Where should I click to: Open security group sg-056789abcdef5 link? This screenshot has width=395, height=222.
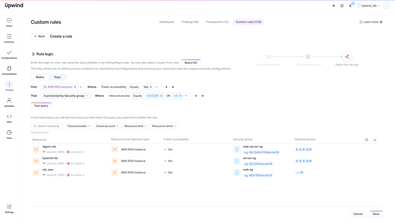[x=258, y=175]
